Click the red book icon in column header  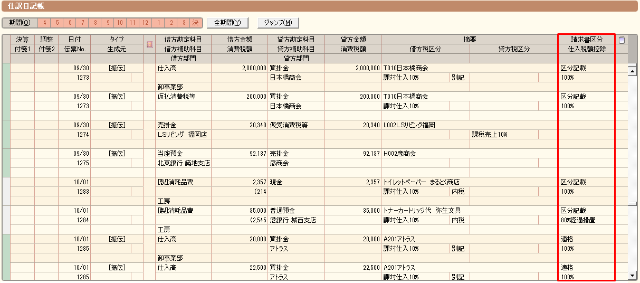(x=149, y=44)
